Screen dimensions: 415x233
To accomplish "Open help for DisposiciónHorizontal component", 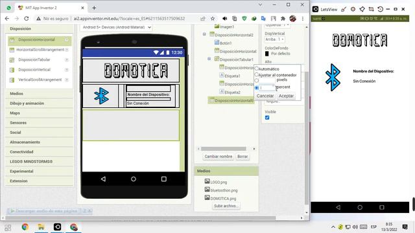I will tap(67, 40).
